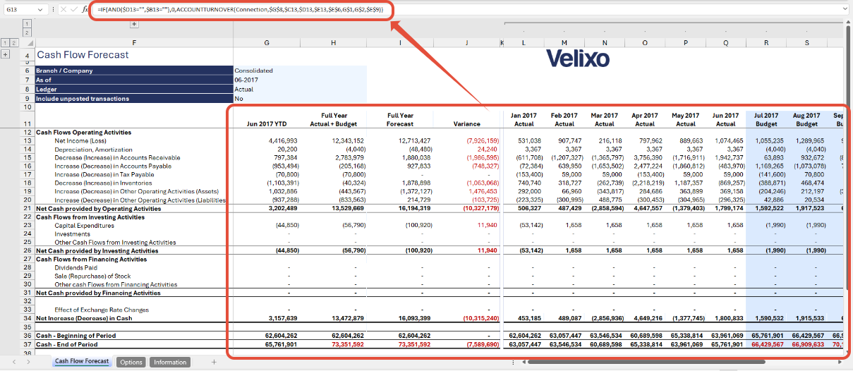Image resolution: width=853 pixels, height=371 pixels.
Task: Select the Investing variance value 11,940 in row 26
Action: click(488, 250)
